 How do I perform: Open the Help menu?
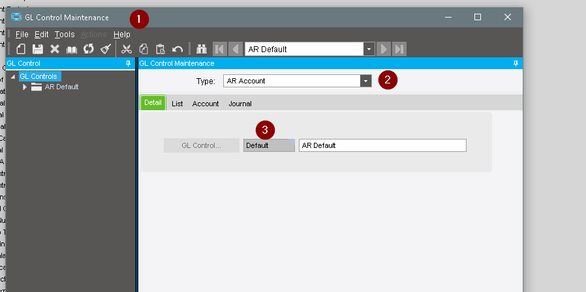[x=122, y=35]
